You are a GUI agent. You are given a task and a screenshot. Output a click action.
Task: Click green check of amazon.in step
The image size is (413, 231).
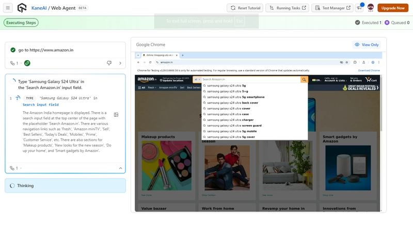coord(13,50)
